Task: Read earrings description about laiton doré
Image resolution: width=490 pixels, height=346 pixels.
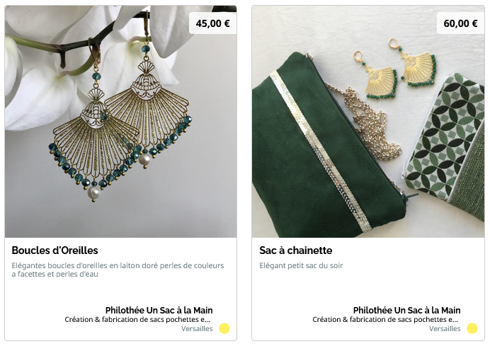Action: coord(118,270)
